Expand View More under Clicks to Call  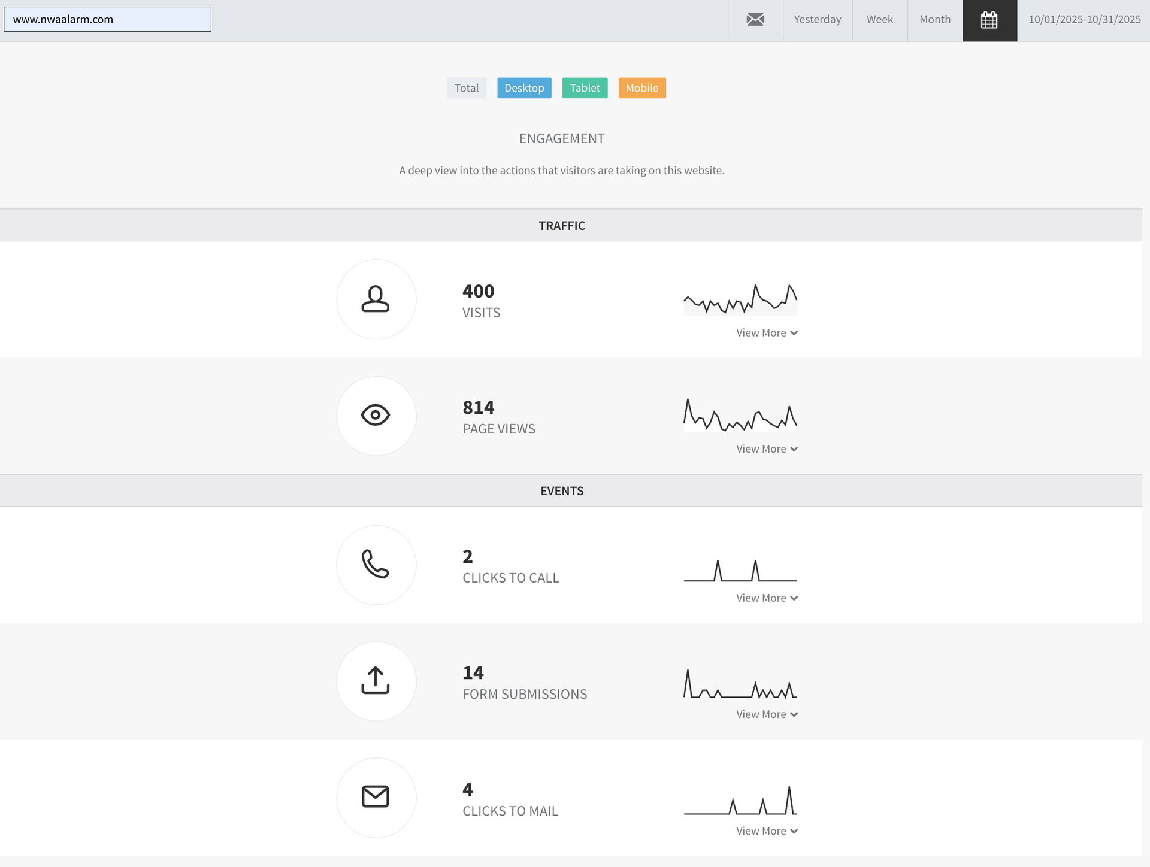tap(767, 598)
